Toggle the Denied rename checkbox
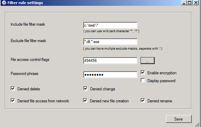The width and height of the screenshot is (201, 127). (x=143, y=100)
